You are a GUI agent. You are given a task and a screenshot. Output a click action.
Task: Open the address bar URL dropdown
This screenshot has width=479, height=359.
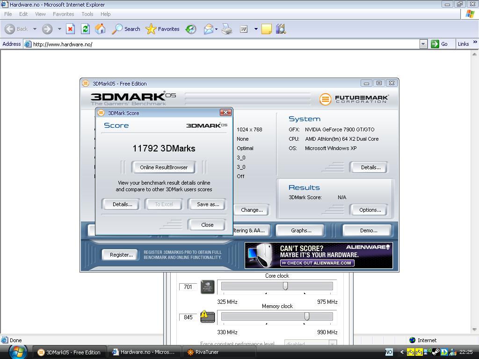coord(423,44)
